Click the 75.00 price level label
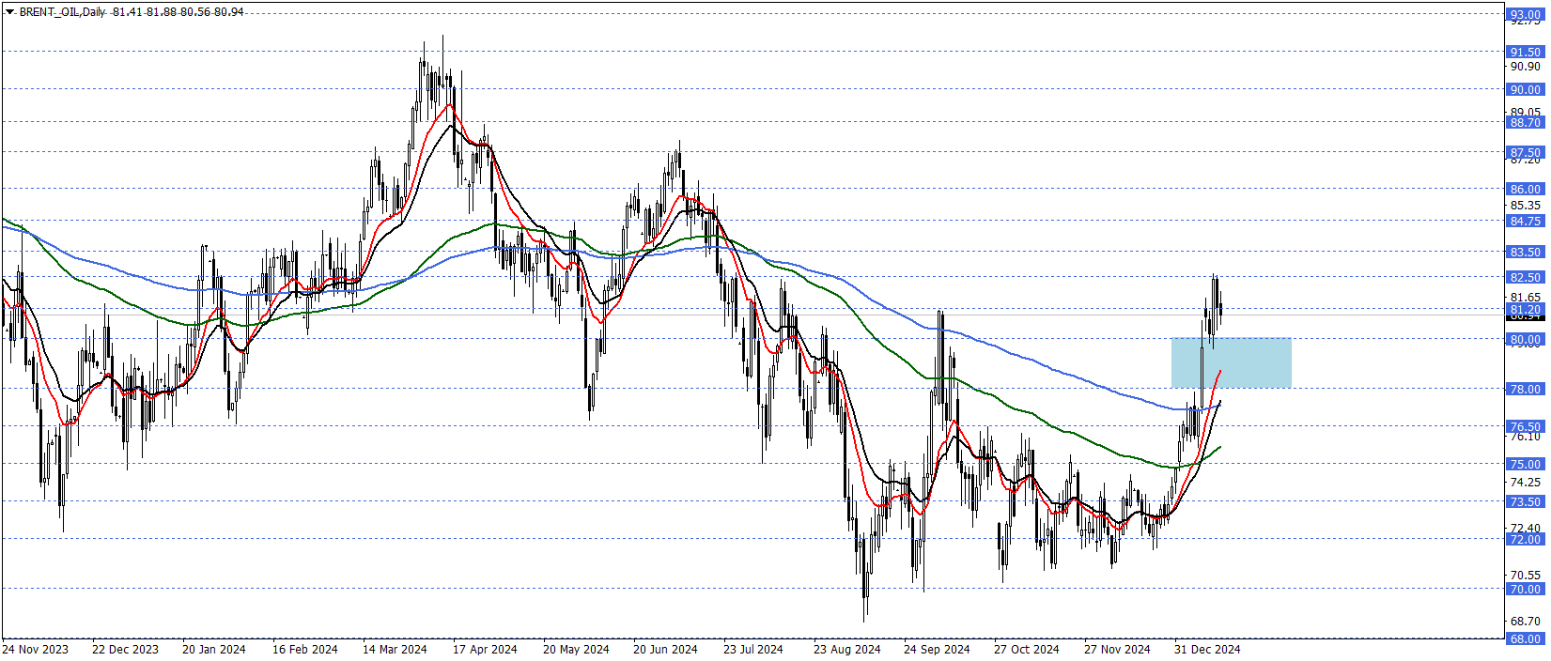Image resolution: width=1551 pixels, height=661 pixels. pyautogui.click(x=1525, y=464)
